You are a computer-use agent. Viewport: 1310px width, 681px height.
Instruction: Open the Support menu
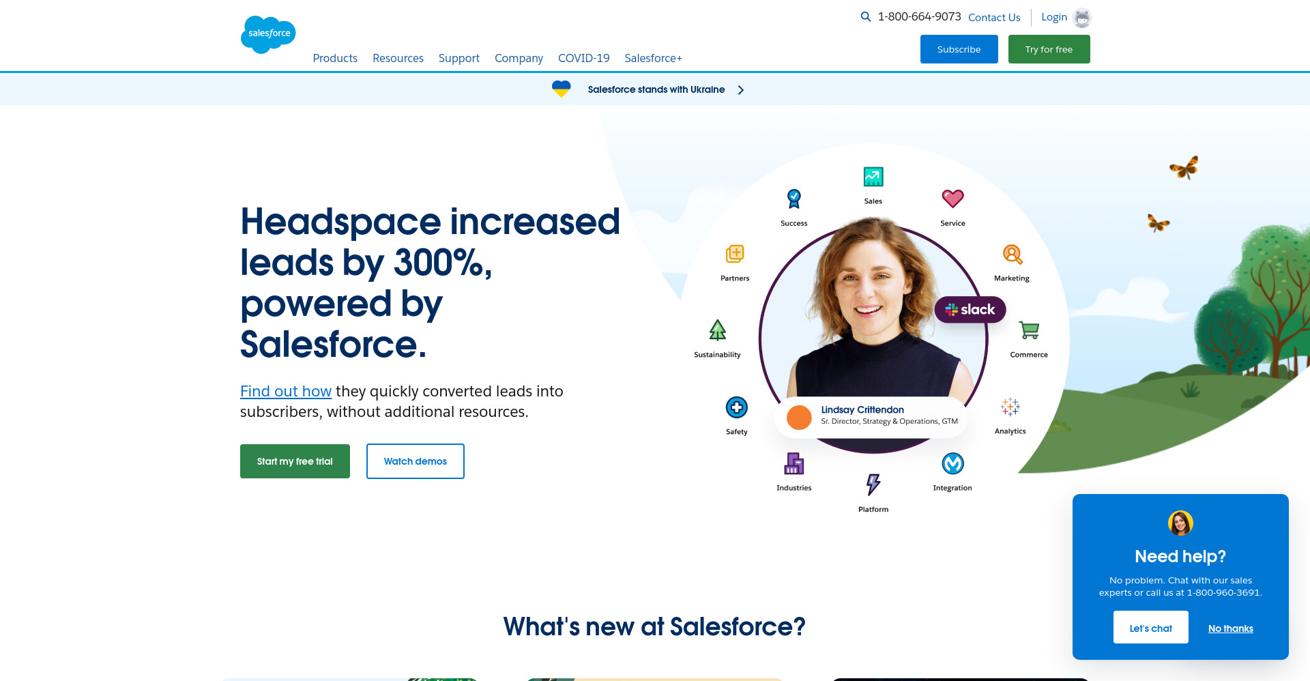[x=459, y=58]
